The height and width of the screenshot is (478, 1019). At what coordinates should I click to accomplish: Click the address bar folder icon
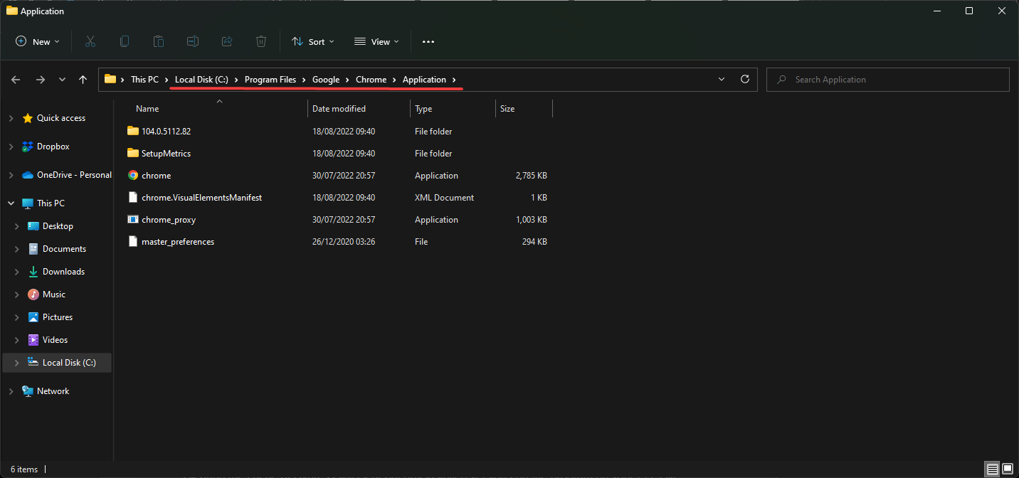pyautogui.click(x=110, y=80)
